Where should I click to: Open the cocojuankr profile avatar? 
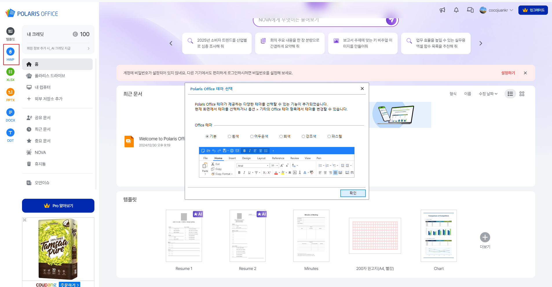coord(483,10)
